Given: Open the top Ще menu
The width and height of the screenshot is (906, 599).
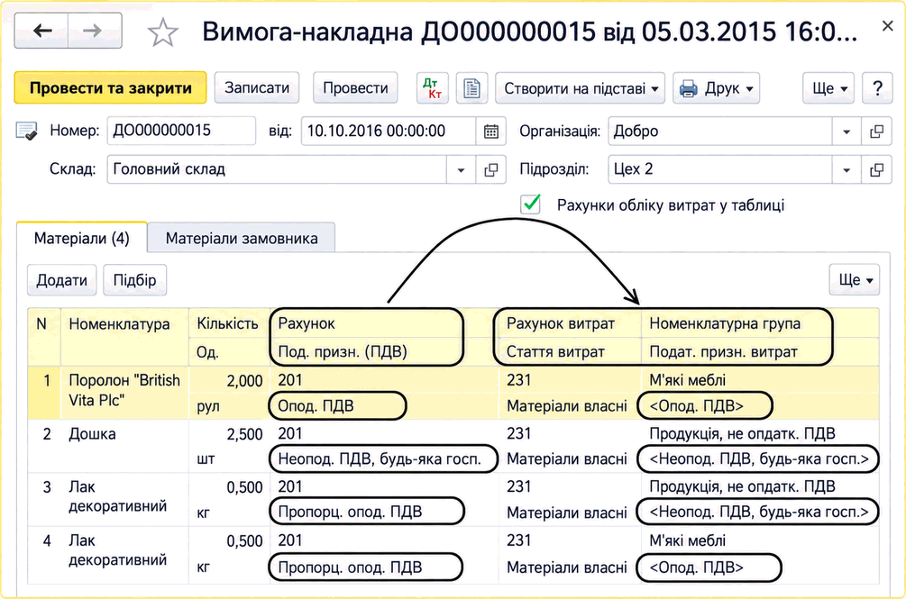Looking at the screenshot, I should [x=828, y=87].
